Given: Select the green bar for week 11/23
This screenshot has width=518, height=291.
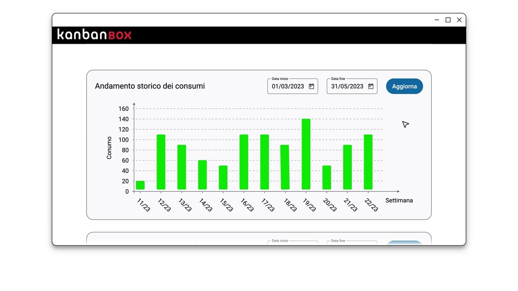Looking at the screenshot, I should pos(140,185).
